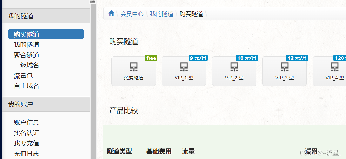Screen dimensions: 346x159
Task: Select 购买隧道 in the sidebar
Action: click(46, 34)
